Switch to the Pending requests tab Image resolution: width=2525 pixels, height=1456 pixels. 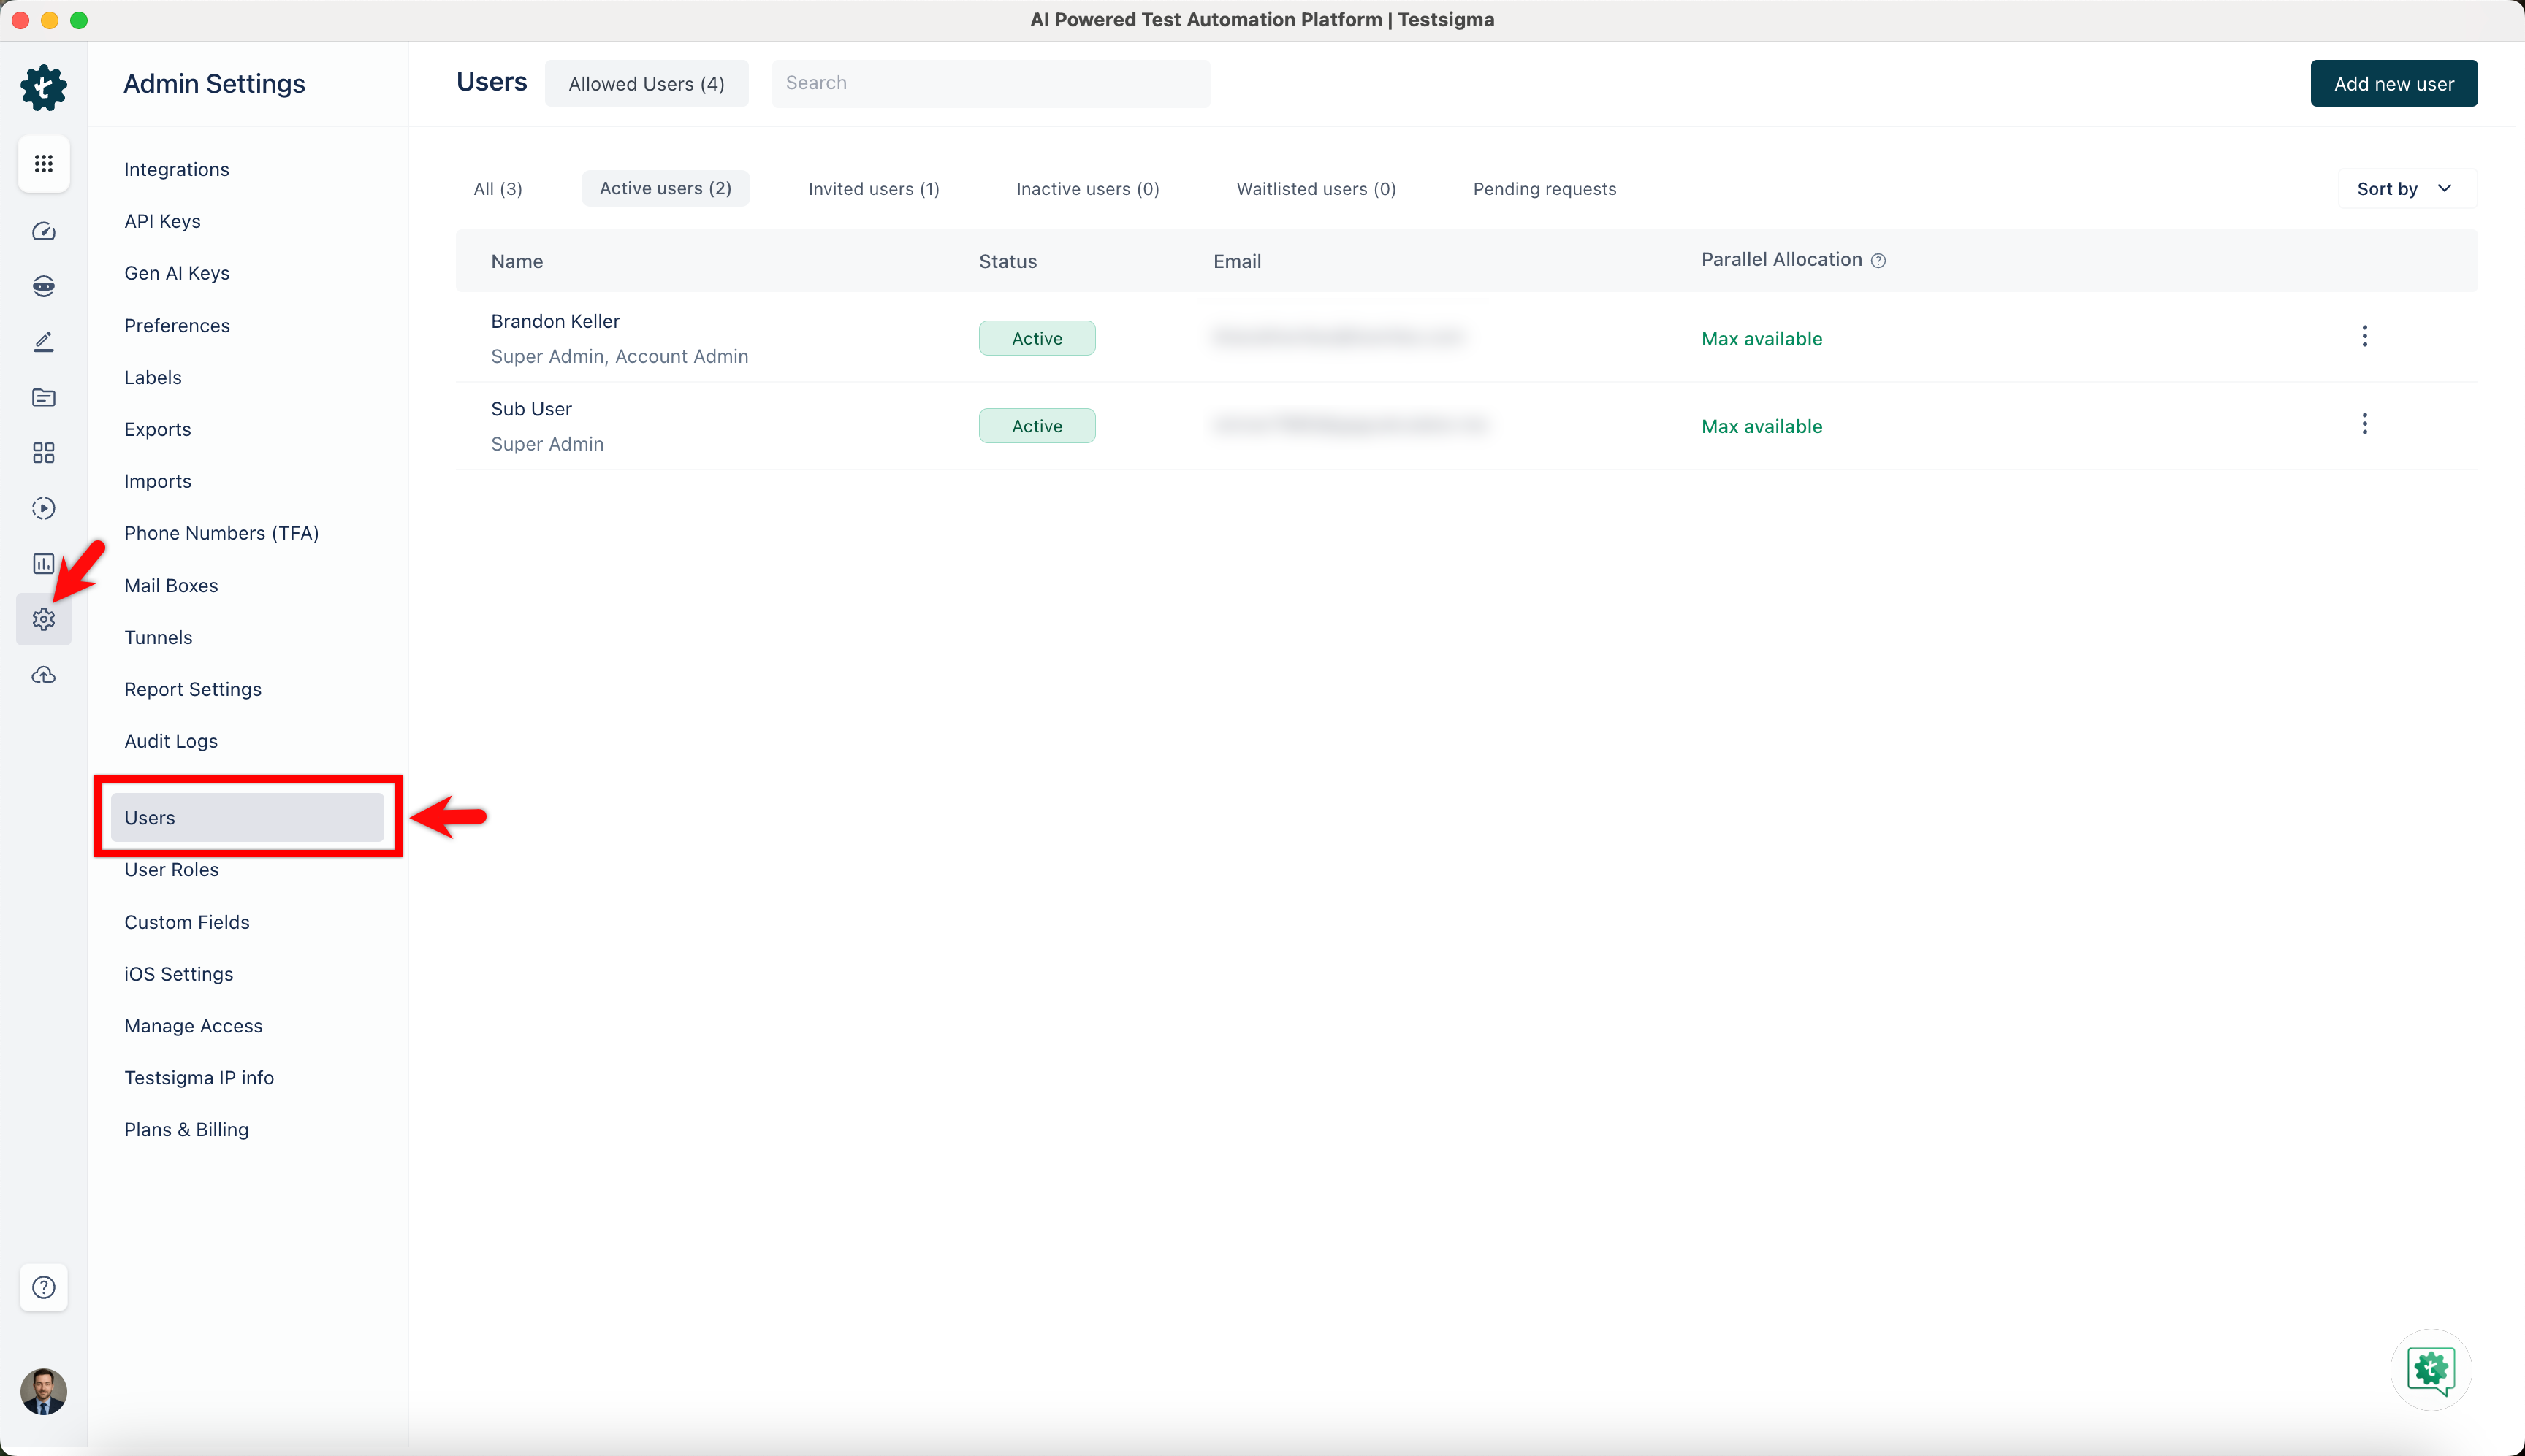coord(1544,189)
